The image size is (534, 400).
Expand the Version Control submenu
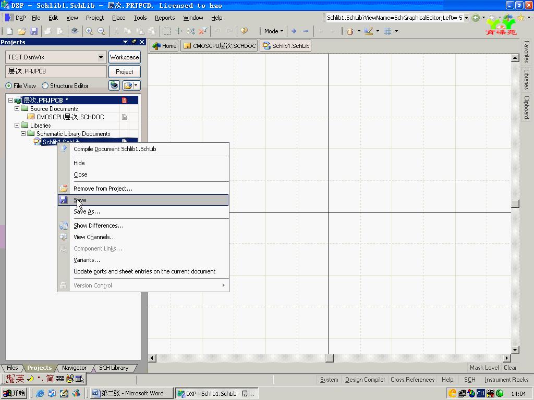(x=143, y=285)
